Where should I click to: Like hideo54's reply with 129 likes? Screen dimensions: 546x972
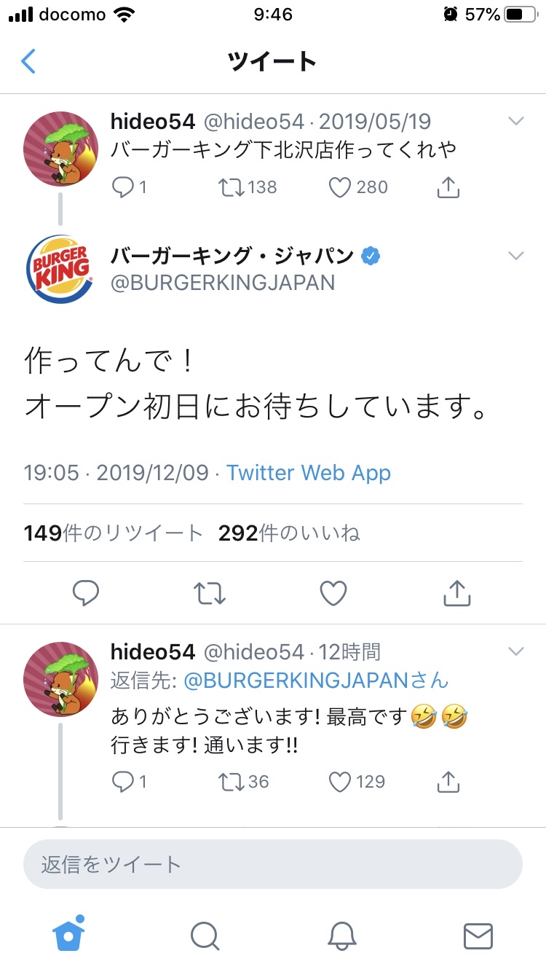(x=340, y=782)
